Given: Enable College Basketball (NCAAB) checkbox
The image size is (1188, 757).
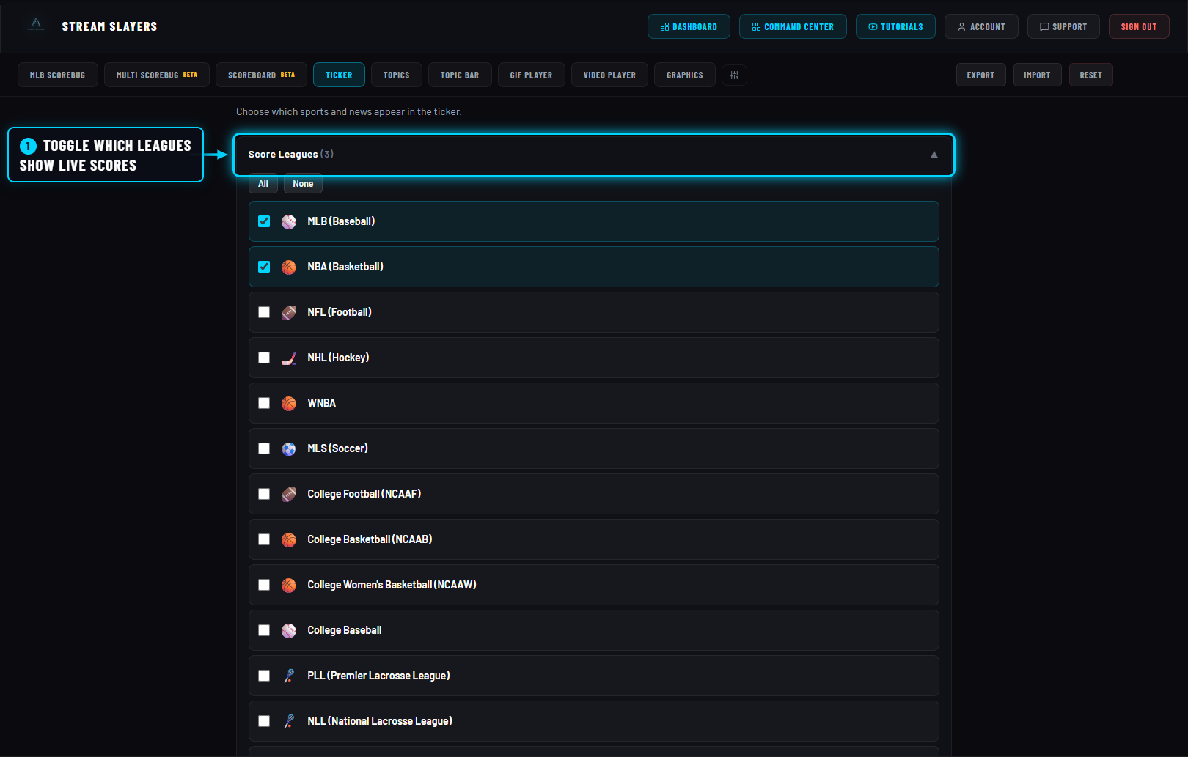Looking at the screenshot, I should tap(264, 539).
